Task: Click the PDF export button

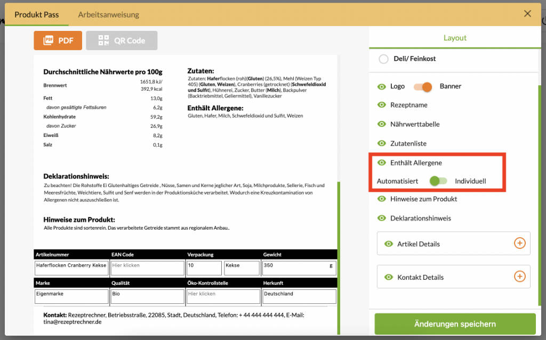Action: point(58,41)
